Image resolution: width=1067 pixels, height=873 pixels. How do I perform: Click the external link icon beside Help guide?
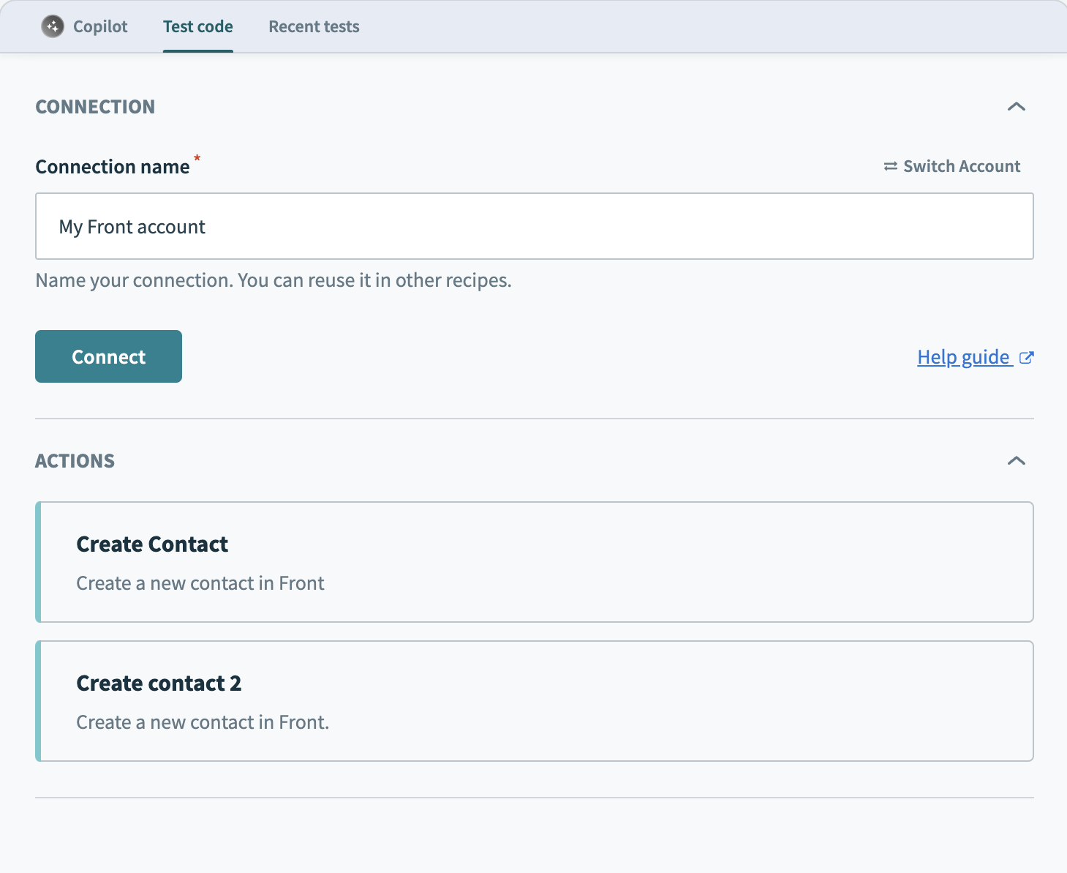click(1027, 358)
